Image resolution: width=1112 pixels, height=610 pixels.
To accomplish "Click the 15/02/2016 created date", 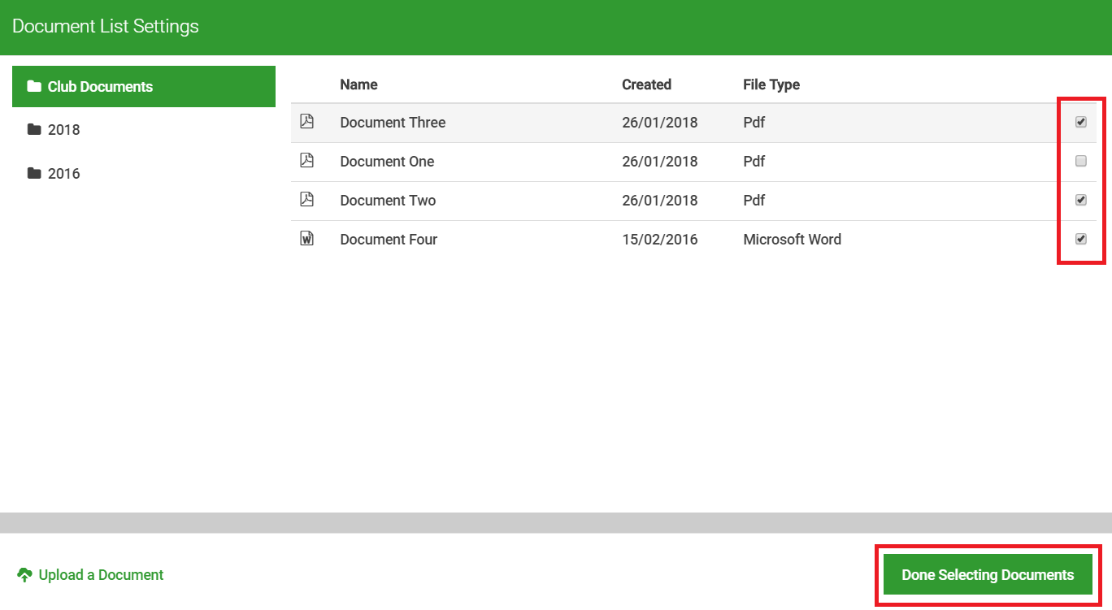I will tap(660, 240).
